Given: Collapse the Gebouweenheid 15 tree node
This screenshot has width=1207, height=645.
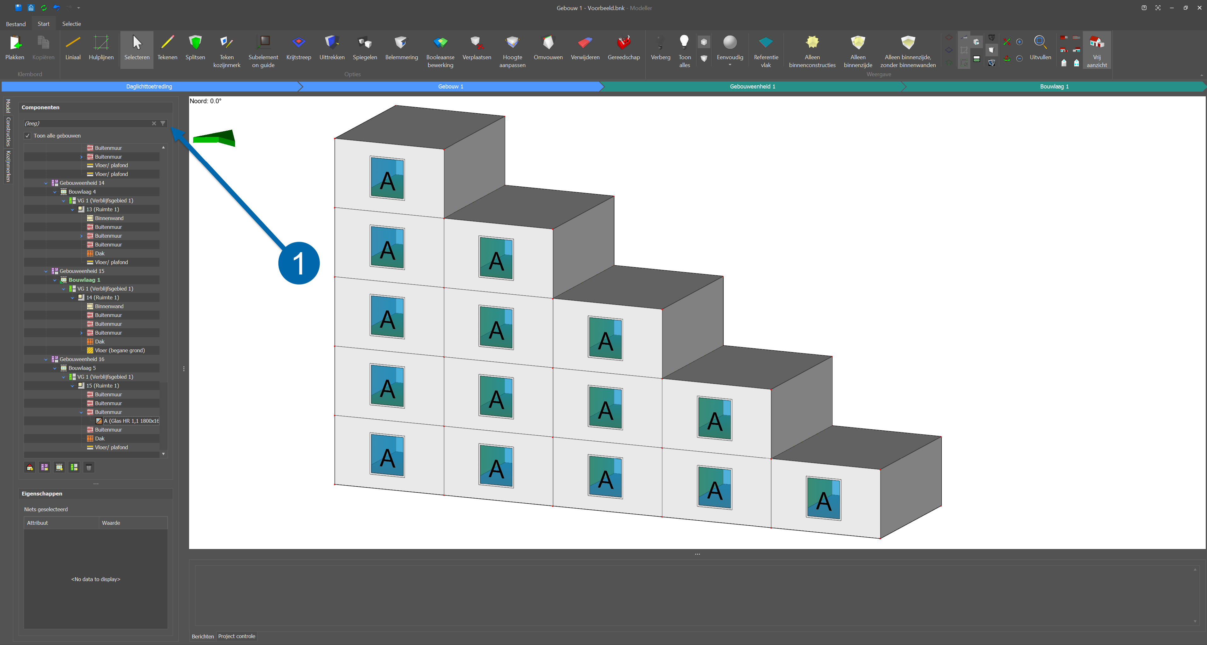Looking at the screenshot, I should pos(46,271).
